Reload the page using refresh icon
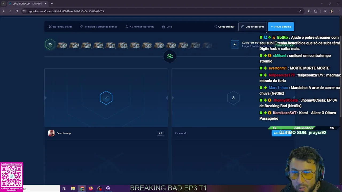342x192 pixels. [x=17, y=11]
